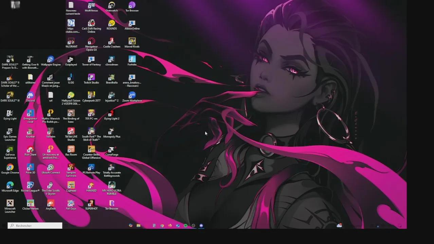Select the Dying Light 2 icon

tap(112, 115)
